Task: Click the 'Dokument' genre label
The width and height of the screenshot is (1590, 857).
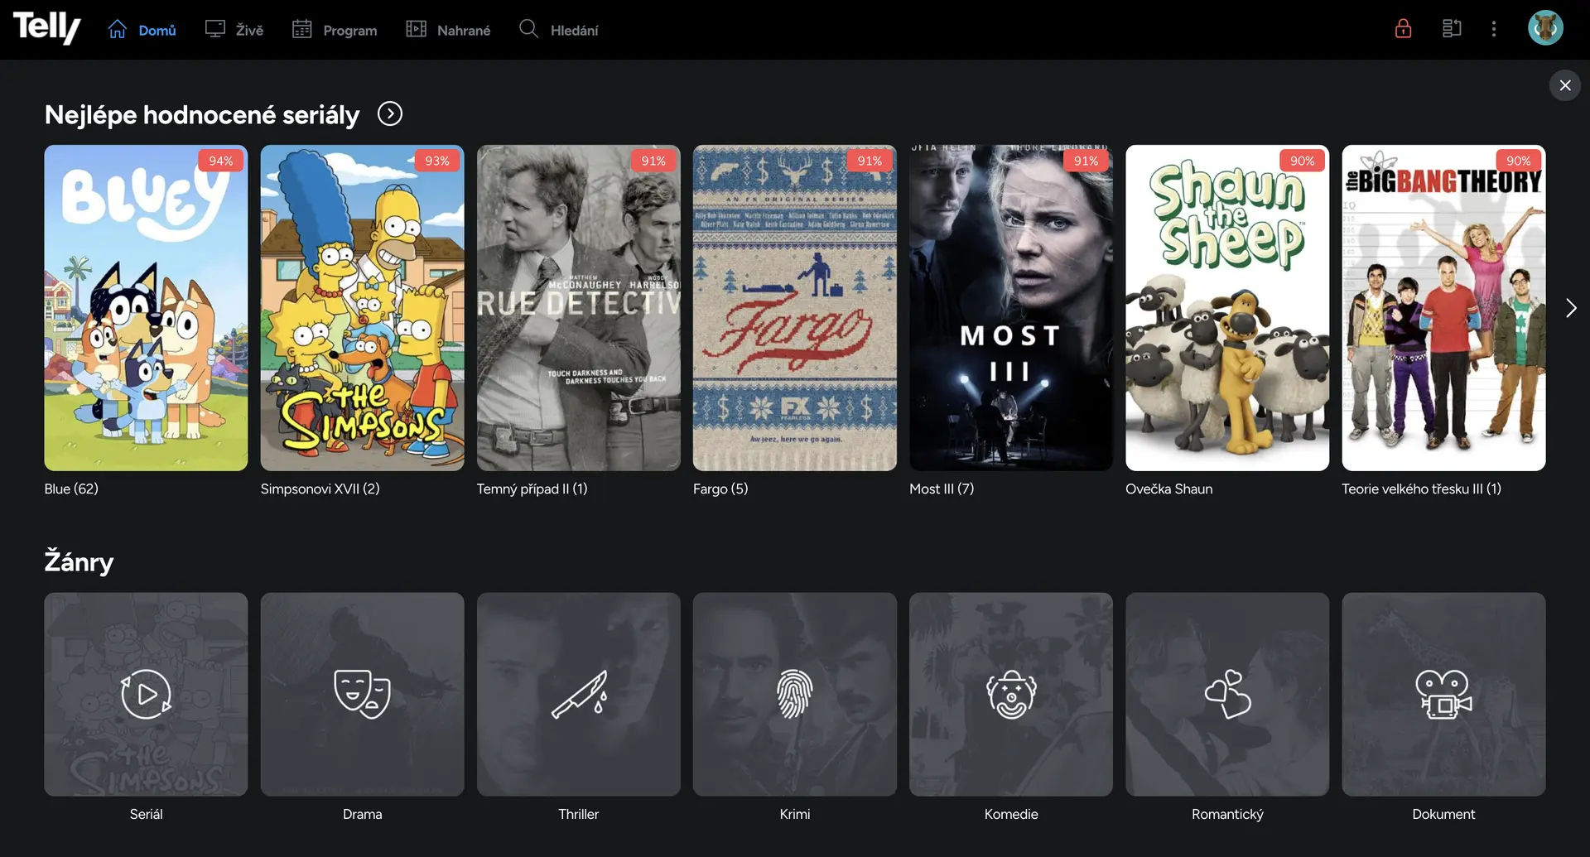Action: click(x=1443, y=814)
